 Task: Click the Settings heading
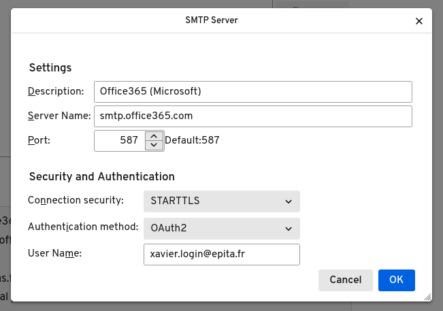click(50, 68)
